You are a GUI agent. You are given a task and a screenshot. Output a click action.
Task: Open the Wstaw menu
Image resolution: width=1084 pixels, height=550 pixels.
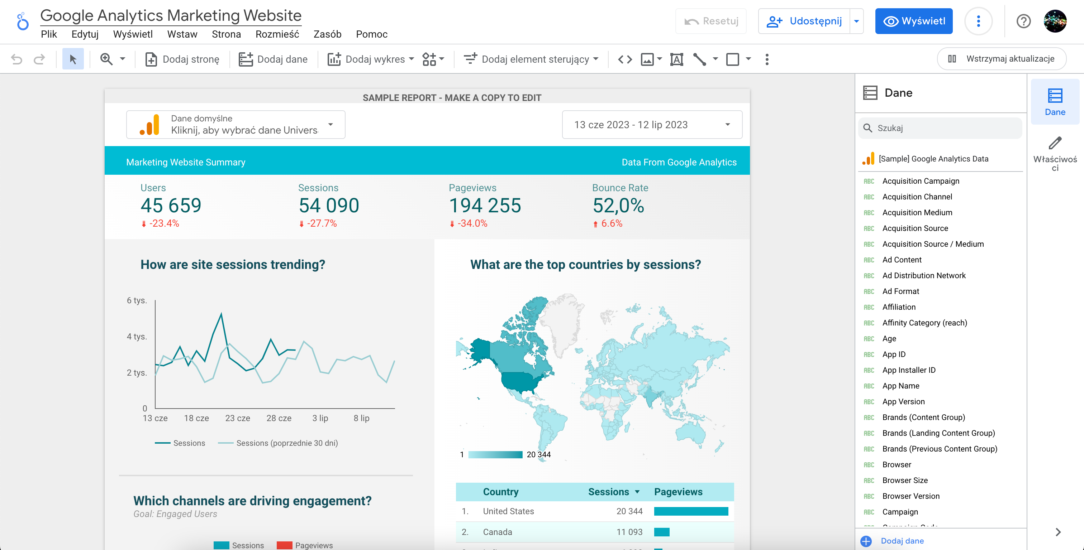181,33
